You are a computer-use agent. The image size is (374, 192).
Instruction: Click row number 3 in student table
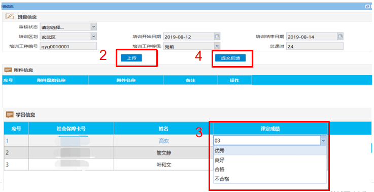7,165
